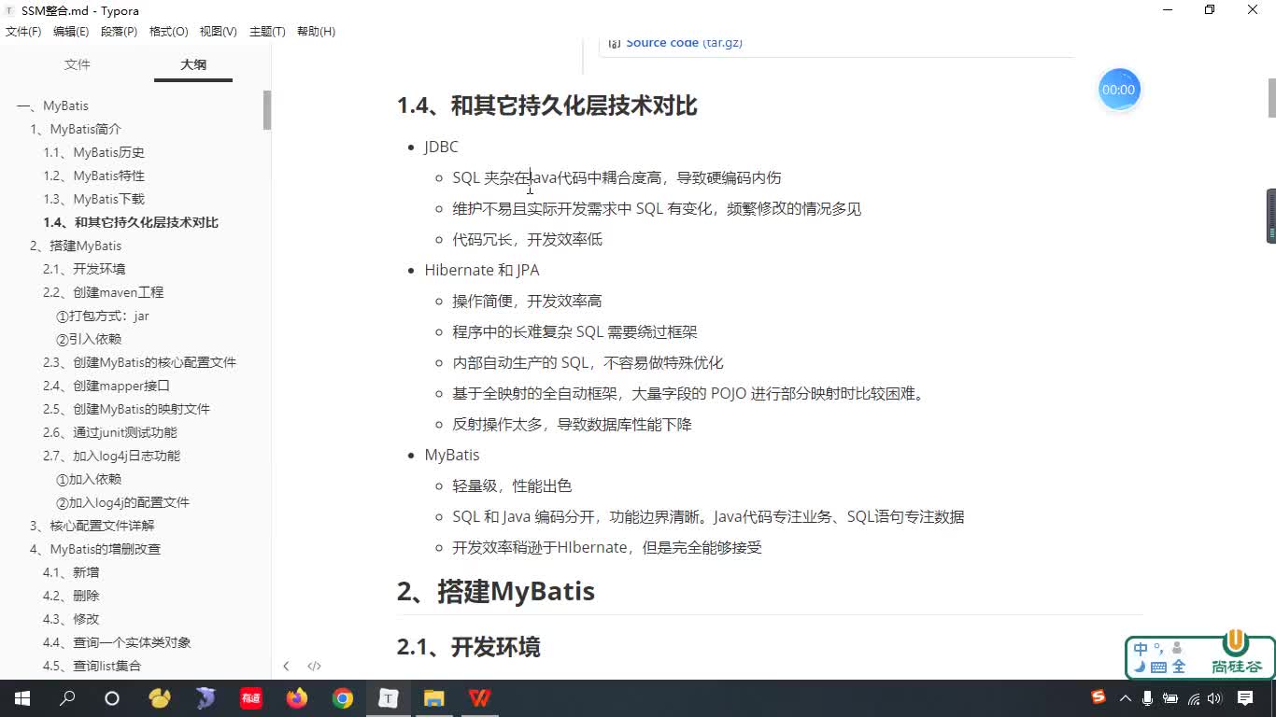
Task: Go to outline 2.3、创建MyBatis的核心配置文件
Action: 139,362
